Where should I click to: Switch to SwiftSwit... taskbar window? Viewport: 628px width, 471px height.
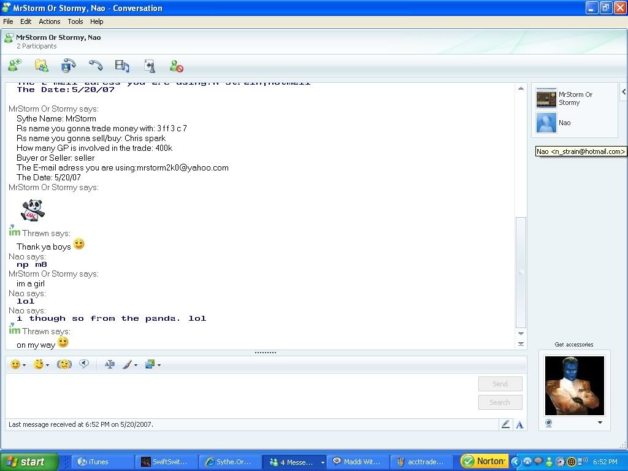[166, 462]
